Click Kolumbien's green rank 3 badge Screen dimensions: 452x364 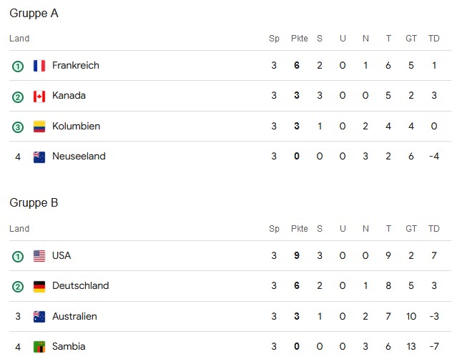coord(18,127)
